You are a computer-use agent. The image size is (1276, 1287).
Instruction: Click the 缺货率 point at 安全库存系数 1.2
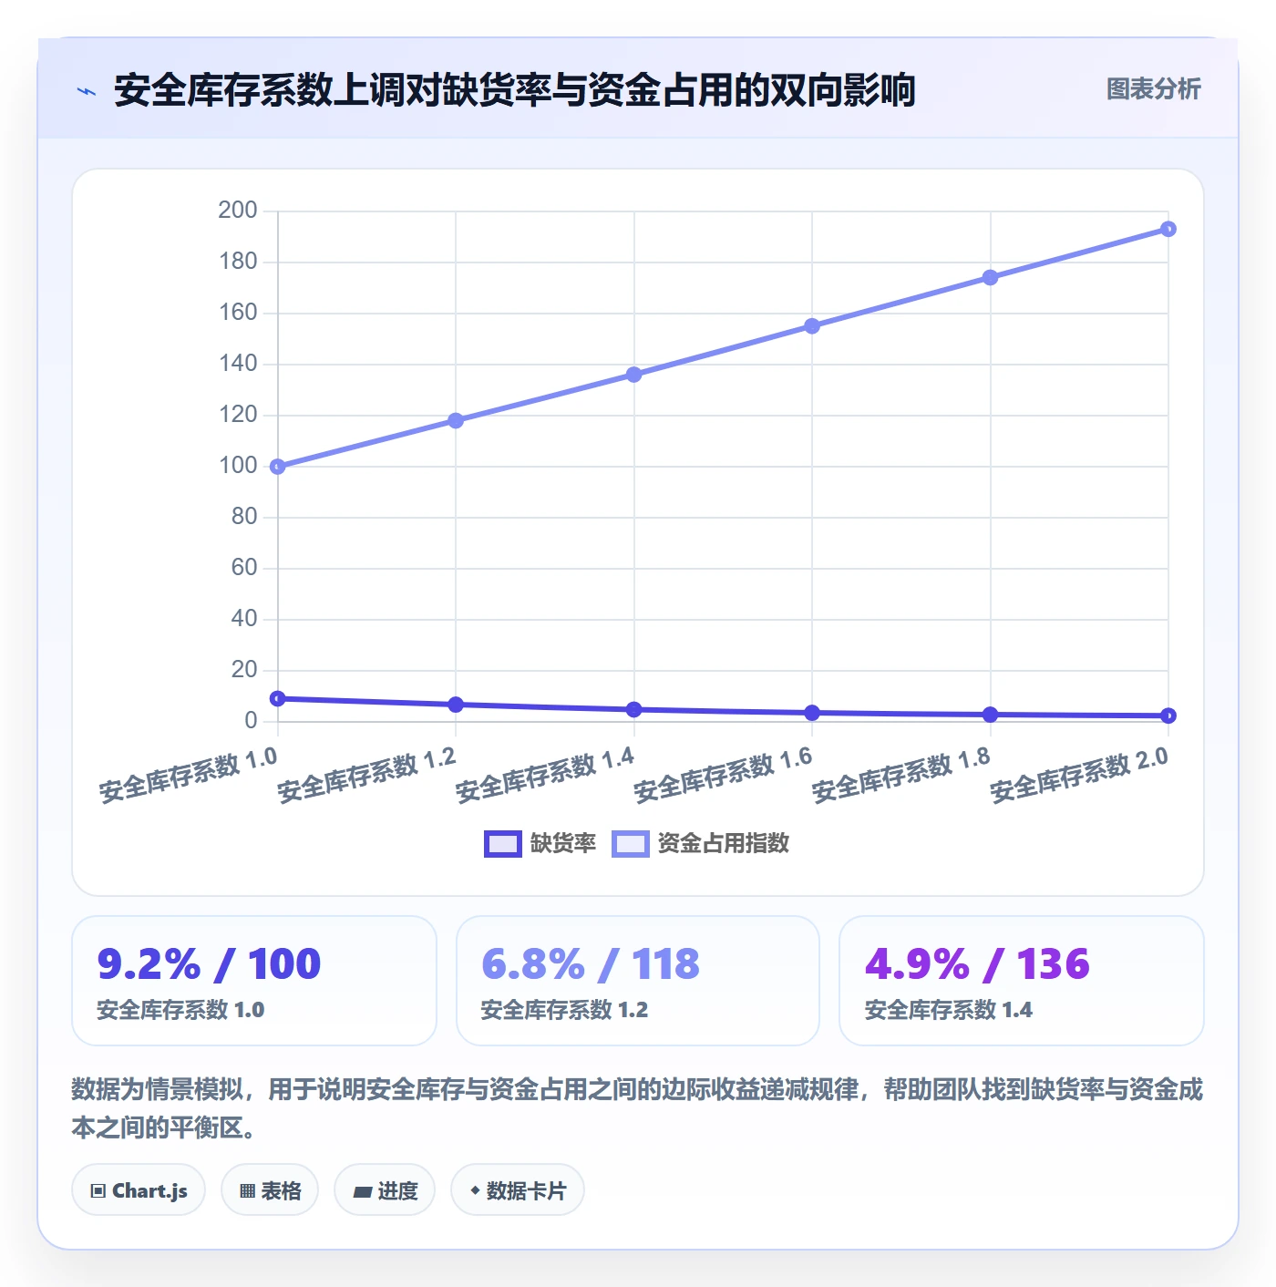(x=456, y=705)
